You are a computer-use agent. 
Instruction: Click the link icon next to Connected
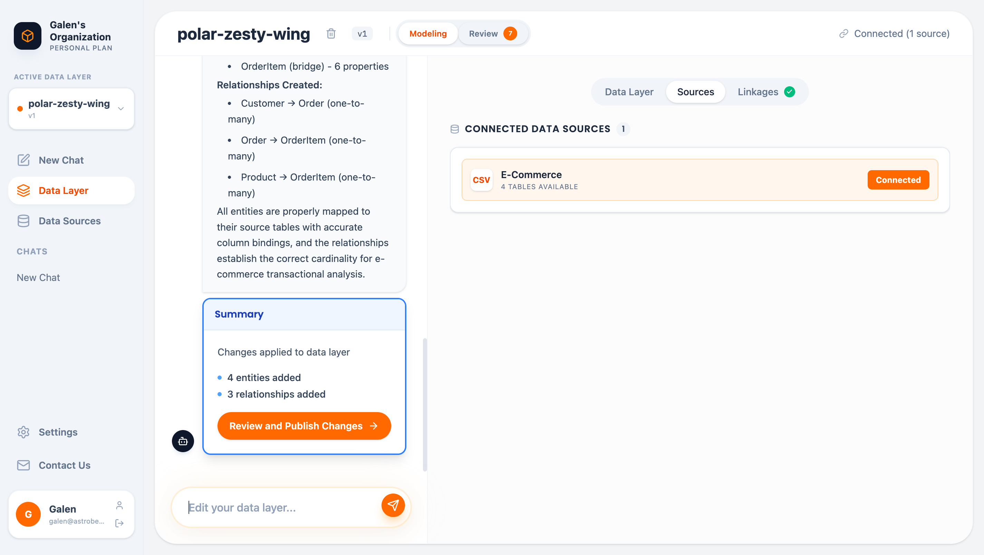[x=843, y=33]
